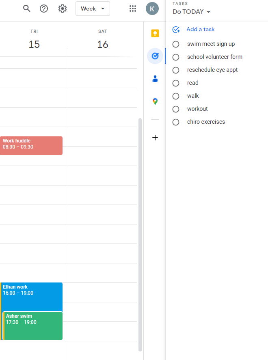The height and width of the screenshot is (360, 268).
Task: Click the search magnifier icon
Action: tap(27, 9)
